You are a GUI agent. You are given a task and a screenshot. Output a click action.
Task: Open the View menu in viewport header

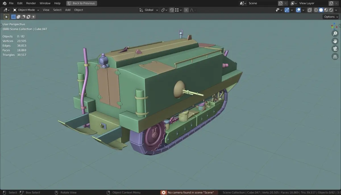[46, 10]
